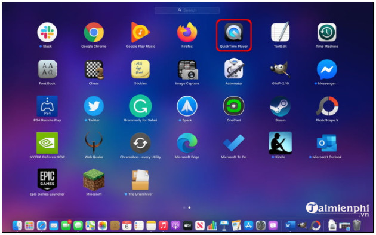Open Epic Games Launcher
This screenshot has height=235, width=376.
[x=47, y=179]
